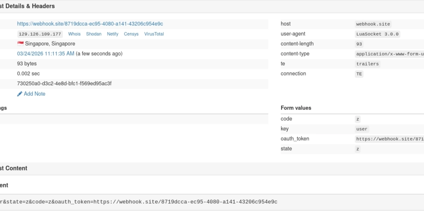Click the te header value trailers
424x214 pixels.
tap(368, 64)
